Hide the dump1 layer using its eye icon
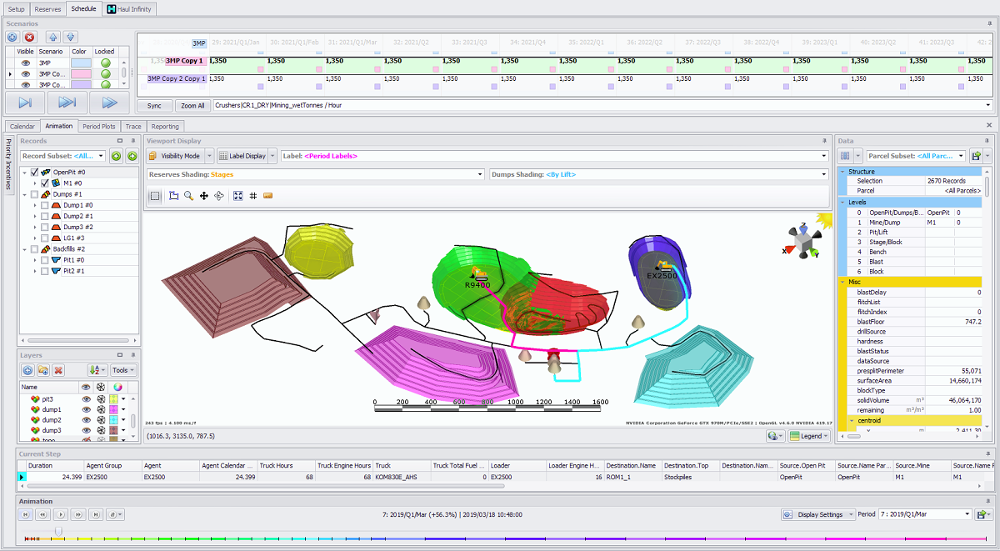This screenshot has width=1000, height=551. tap(85, 410)
